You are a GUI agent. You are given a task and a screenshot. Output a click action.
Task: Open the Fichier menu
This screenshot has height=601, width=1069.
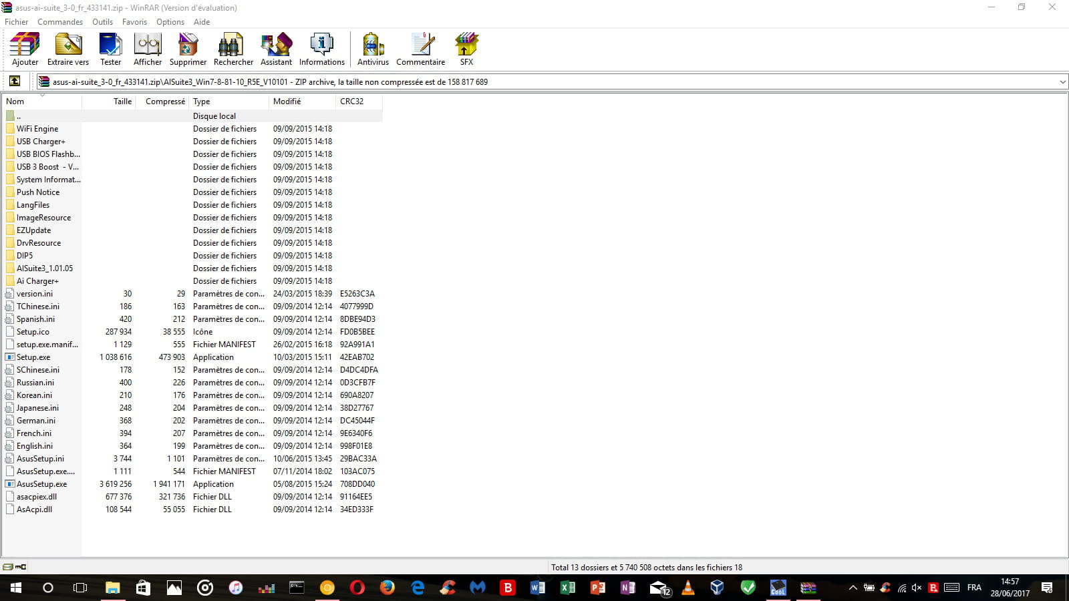[17, 22]
